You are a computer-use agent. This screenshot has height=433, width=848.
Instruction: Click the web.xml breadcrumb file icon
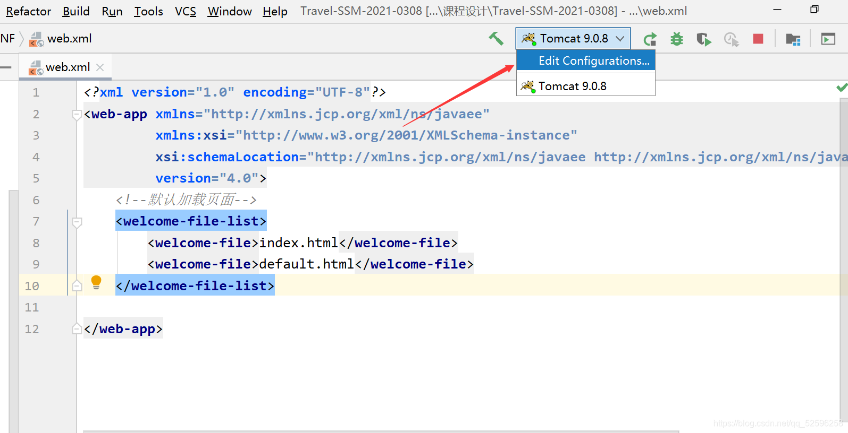click(x=37, y=39)
